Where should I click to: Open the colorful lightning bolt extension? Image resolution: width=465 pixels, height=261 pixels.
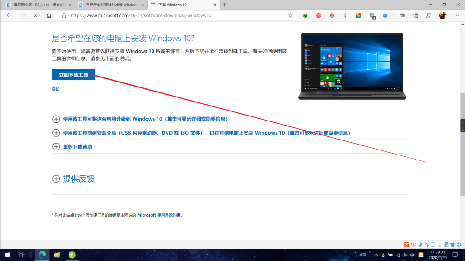point(358,15)
